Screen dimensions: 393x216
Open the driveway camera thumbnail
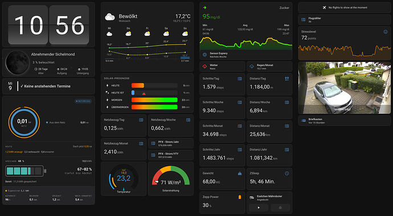(x=345, y=88)
